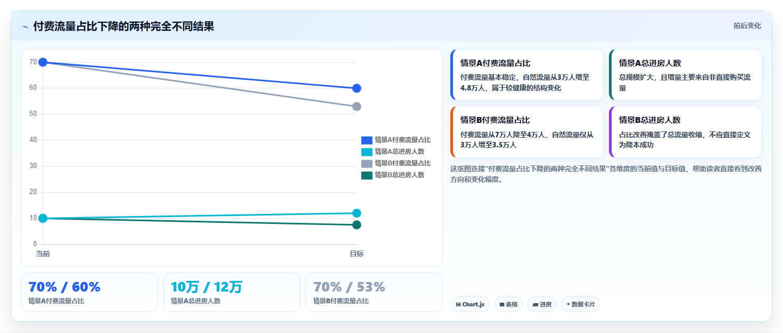Screen dimensions: 783x333
Task: Click the blue data point at 60 on 目标
Action: [357, 88]
